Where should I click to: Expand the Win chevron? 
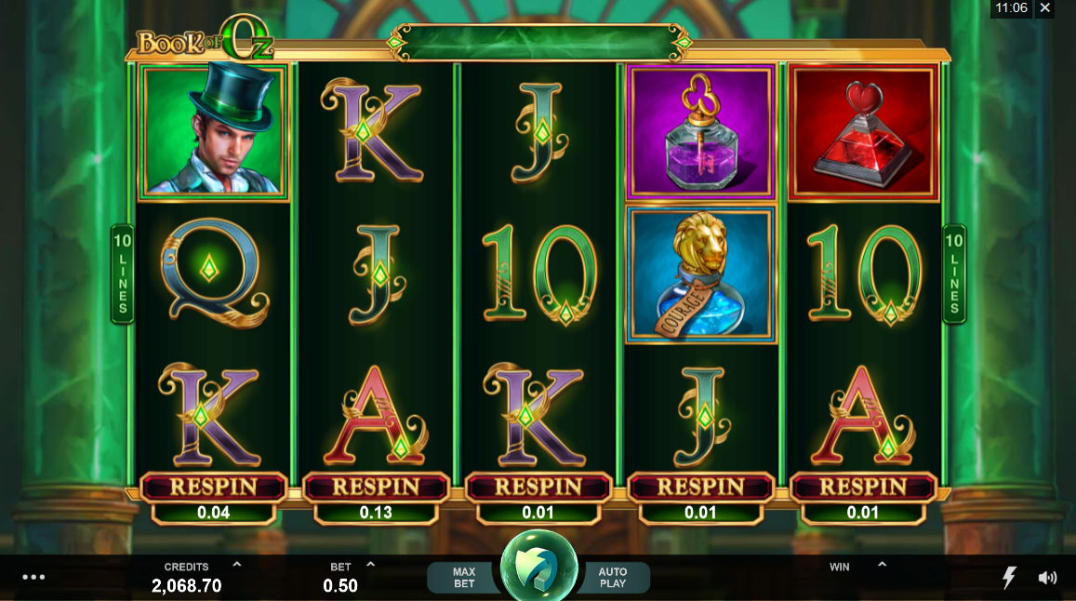[x=882, y=565]
